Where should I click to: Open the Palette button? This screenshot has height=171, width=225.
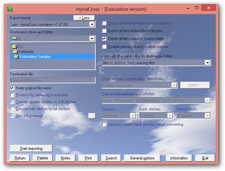pos(42,158)
